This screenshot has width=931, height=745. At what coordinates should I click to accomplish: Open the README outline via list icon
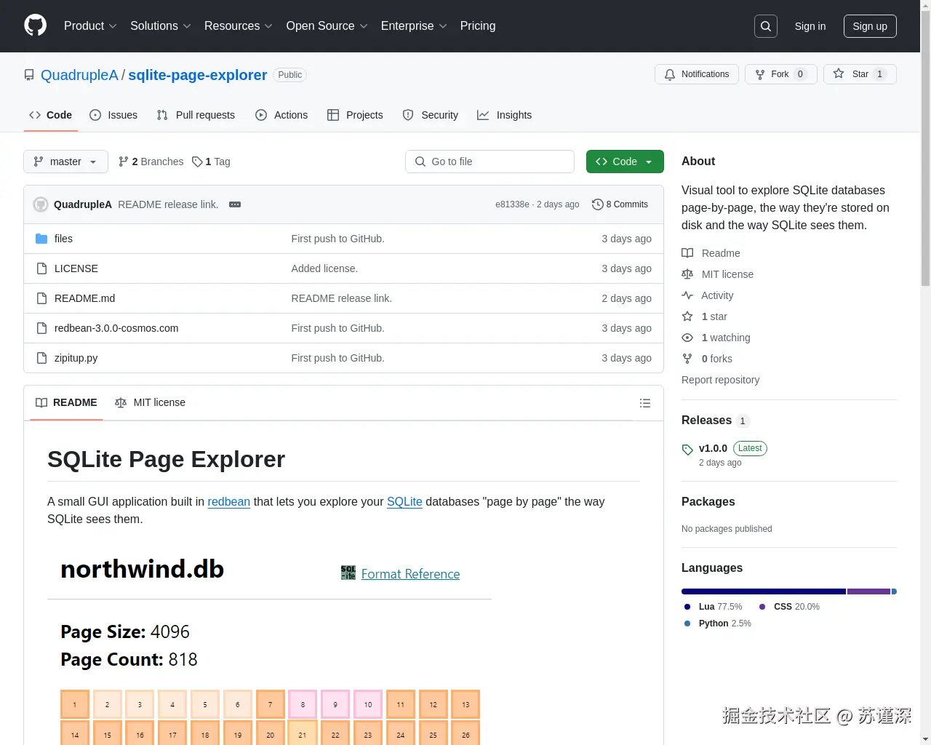[644, 402]
